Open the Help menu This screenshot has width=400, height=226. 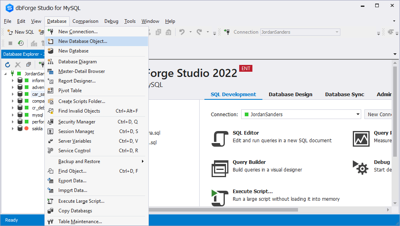tap(170, 21)
